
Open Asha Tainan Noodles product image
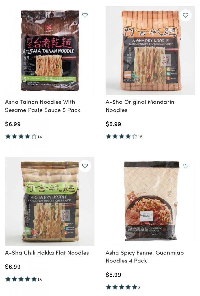pos(50,50)
